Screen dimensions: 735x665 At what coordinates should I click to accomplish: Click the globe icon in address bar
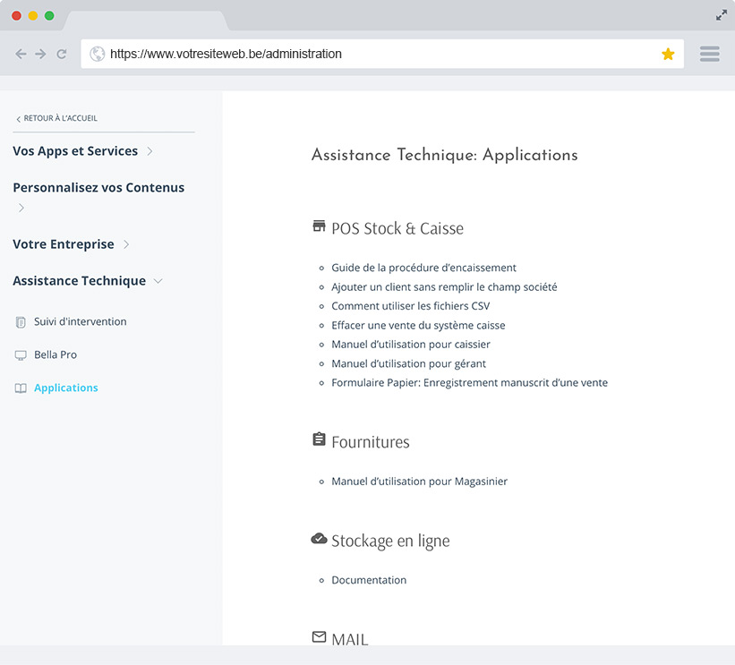[98, 55]
